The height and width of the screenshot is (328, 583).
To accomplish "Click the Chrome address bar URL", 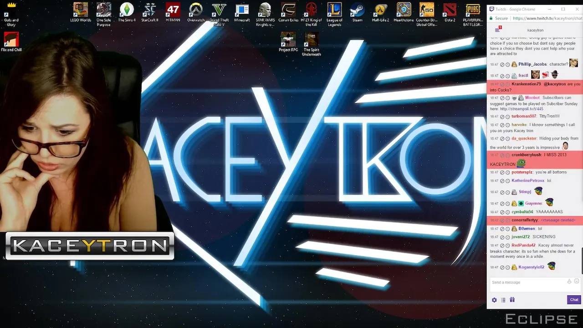I will pyautogui.click(x=547, y=19).
